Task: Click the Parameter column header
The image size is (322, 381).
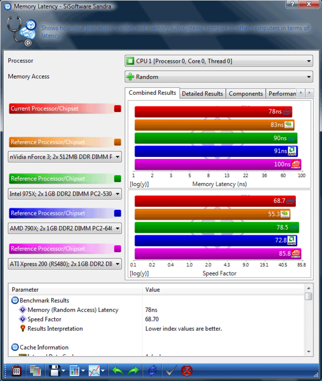Action: click(76, 290)
